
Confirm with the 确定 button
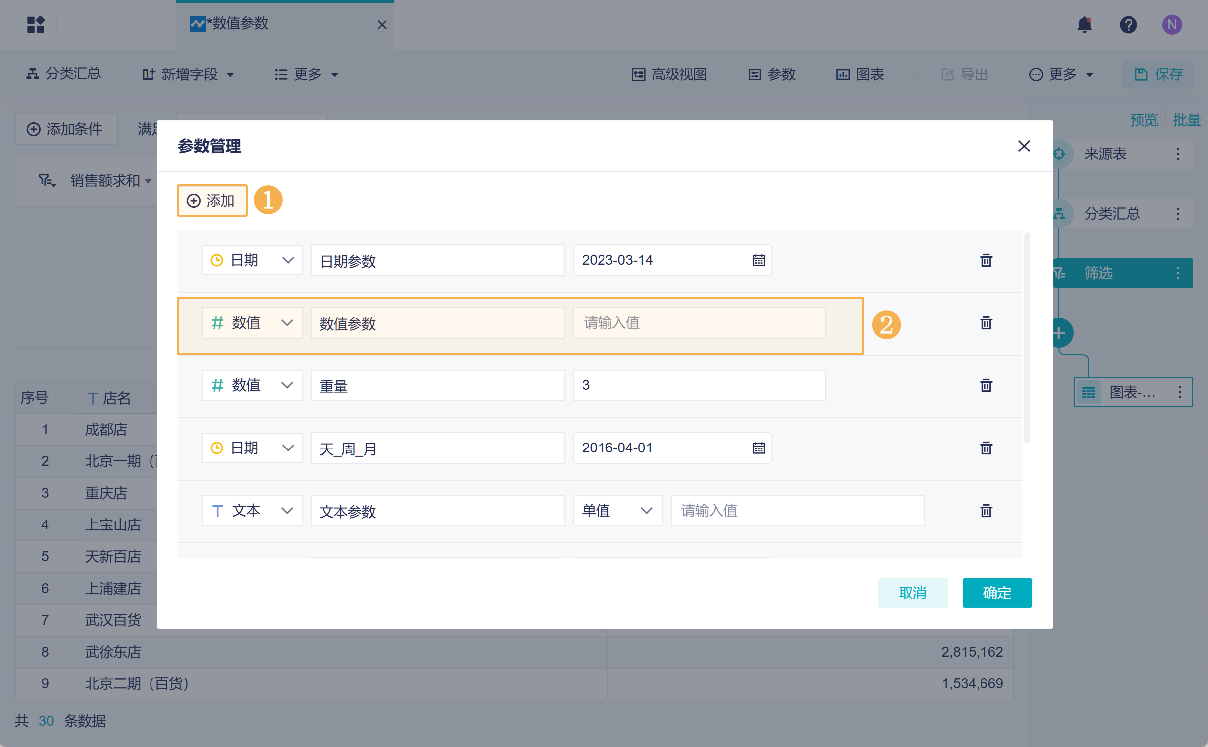coord(997,593)
